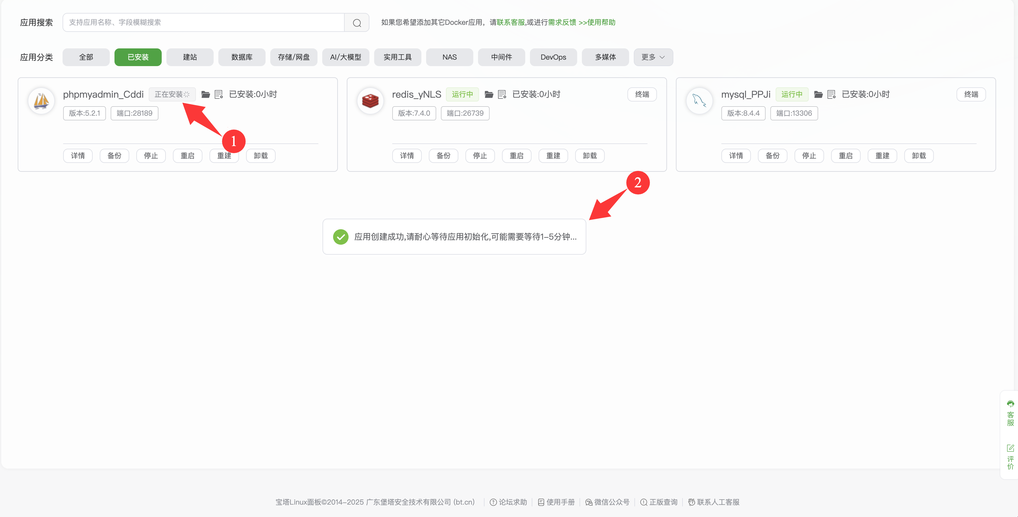Open terminal for redis_yNLS

[642, 94]
